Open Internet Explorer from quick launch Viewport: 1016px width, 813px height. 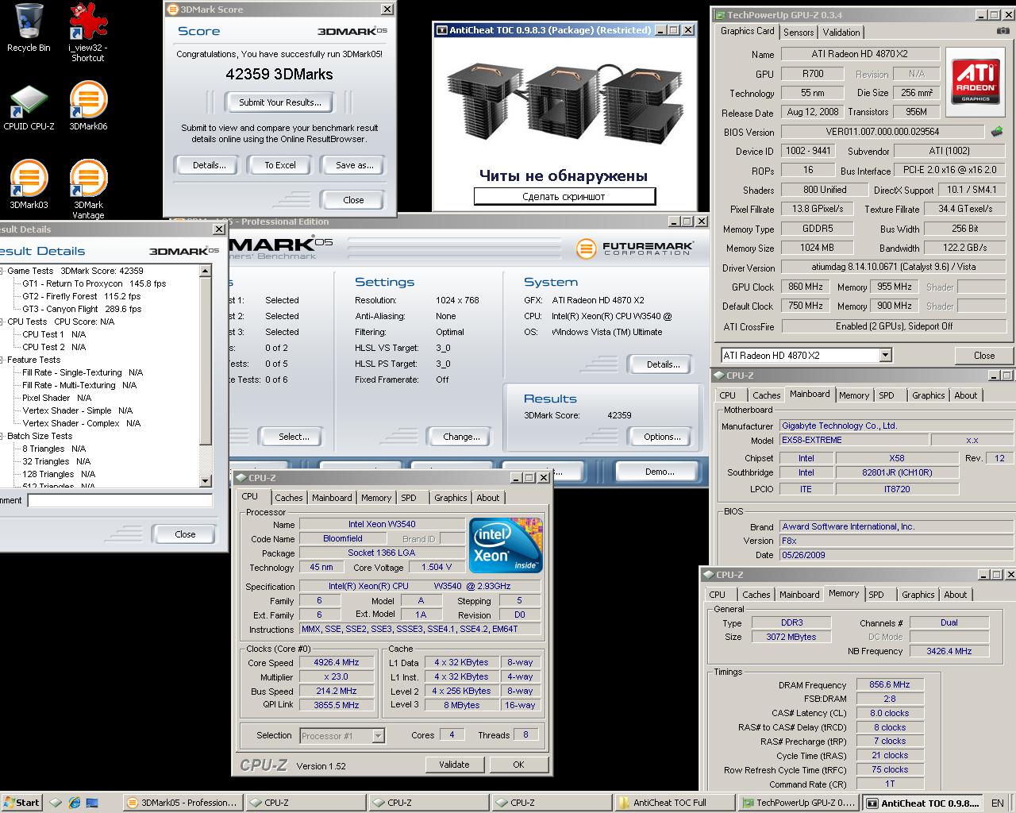(74, 803)
